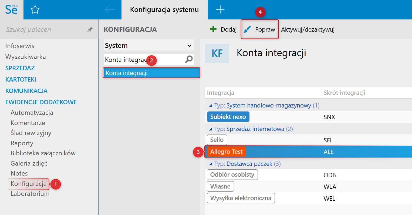
Task: Select the Subiekt nexo integration row
Action: [x=228, y=117]
